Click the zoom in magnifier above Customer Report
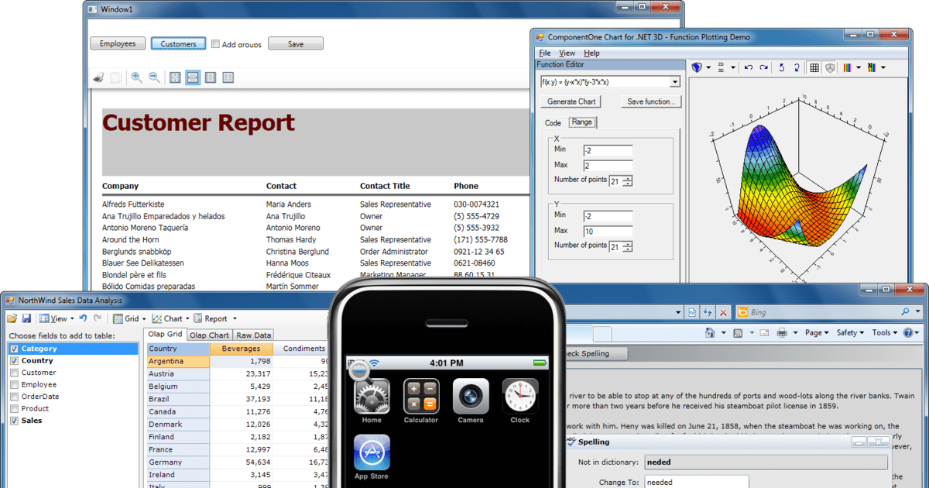 [136, 77]
